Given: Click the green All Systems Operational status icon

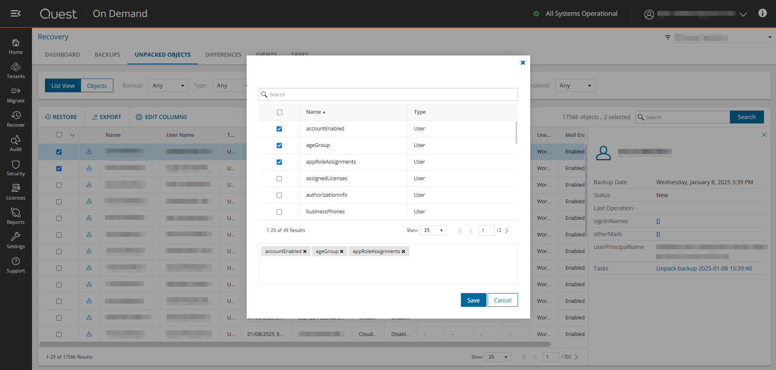Looking at the screenshot, I should 536,14.
